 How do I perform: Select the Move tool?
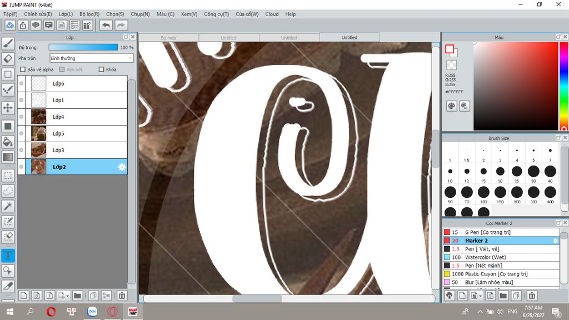coord(8,108)
